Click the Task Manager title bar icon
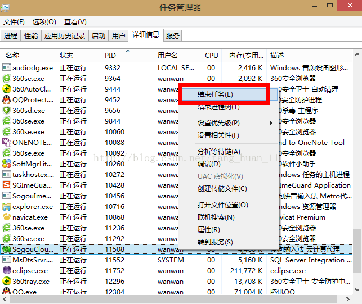 click(5, 8)
